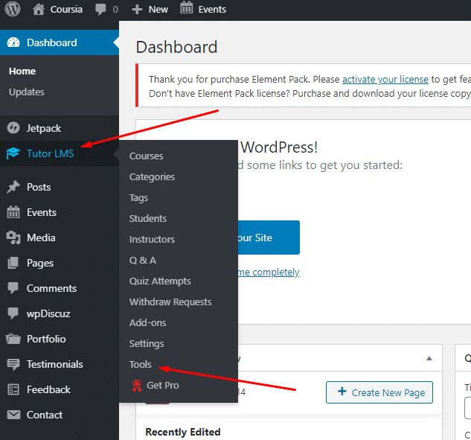Click the Dashboard page heading
Viewport: 471px width, 440px height.
point(176,47)
